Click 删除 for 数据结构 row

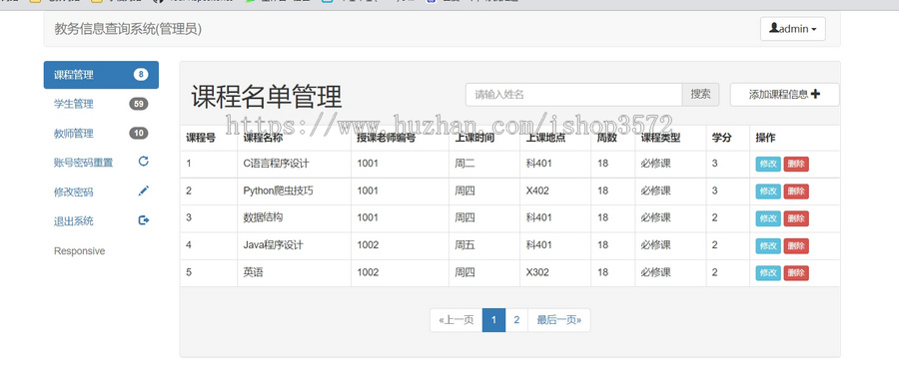coord(796,218)
